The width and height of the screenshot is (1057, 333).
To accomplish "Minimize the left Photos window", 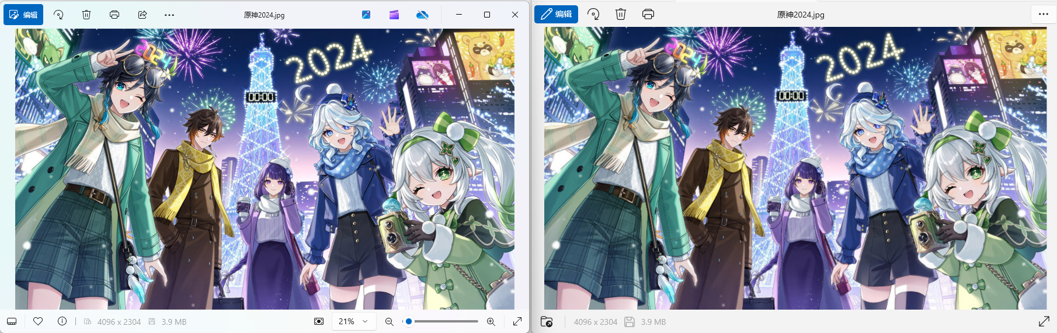I will point(459,15).
